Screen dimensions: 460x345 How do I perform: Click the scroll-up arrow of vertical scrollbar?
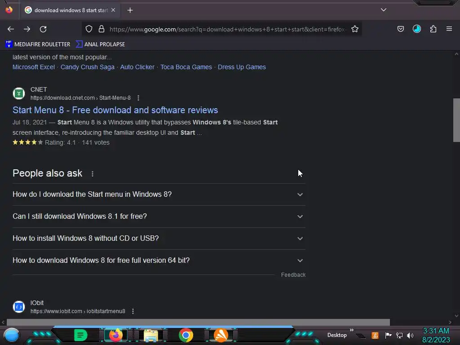[x=456, y=54]
